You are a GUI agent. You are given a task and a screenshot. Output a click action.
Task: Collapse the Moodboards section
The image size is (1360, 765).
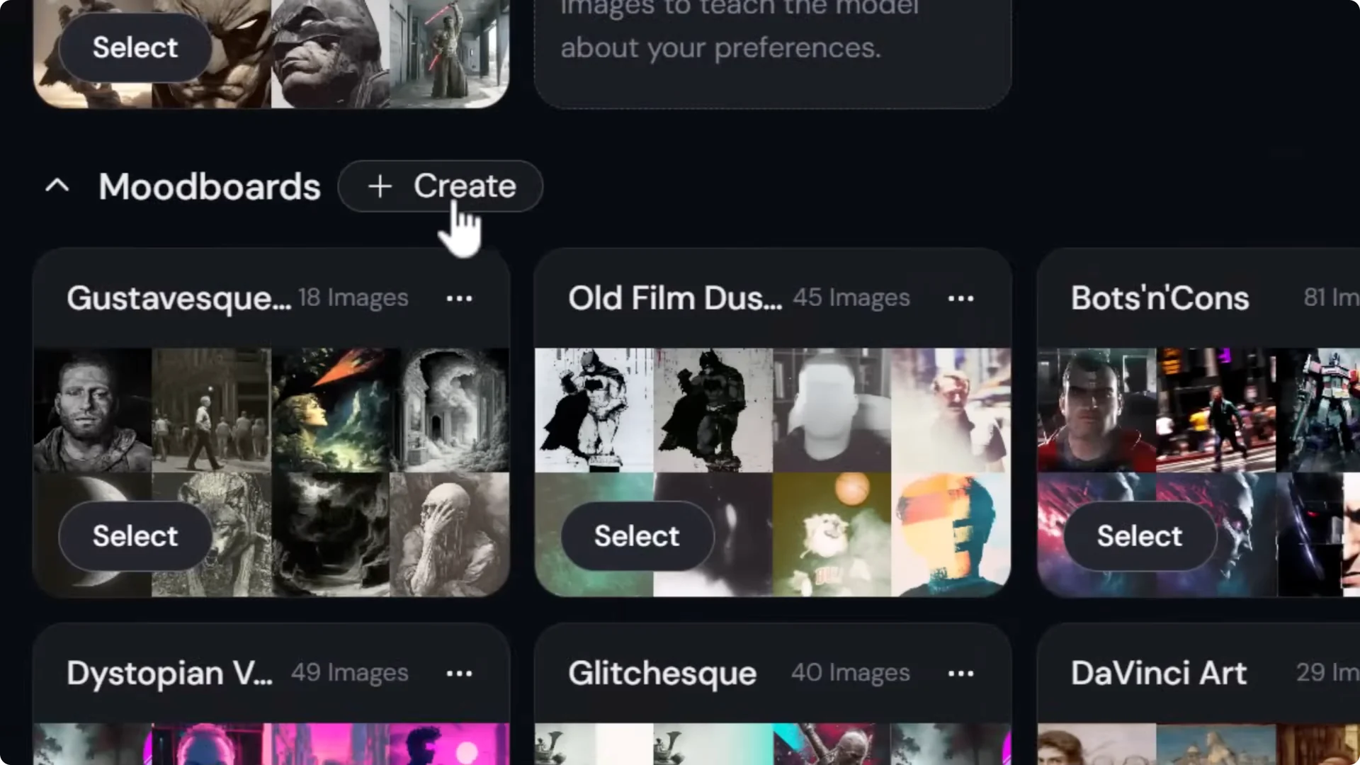[x=57, y=186]
